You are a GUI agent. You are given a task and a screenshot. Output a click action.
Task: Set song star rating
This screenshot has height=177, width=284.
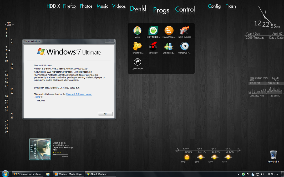[57, 152]
